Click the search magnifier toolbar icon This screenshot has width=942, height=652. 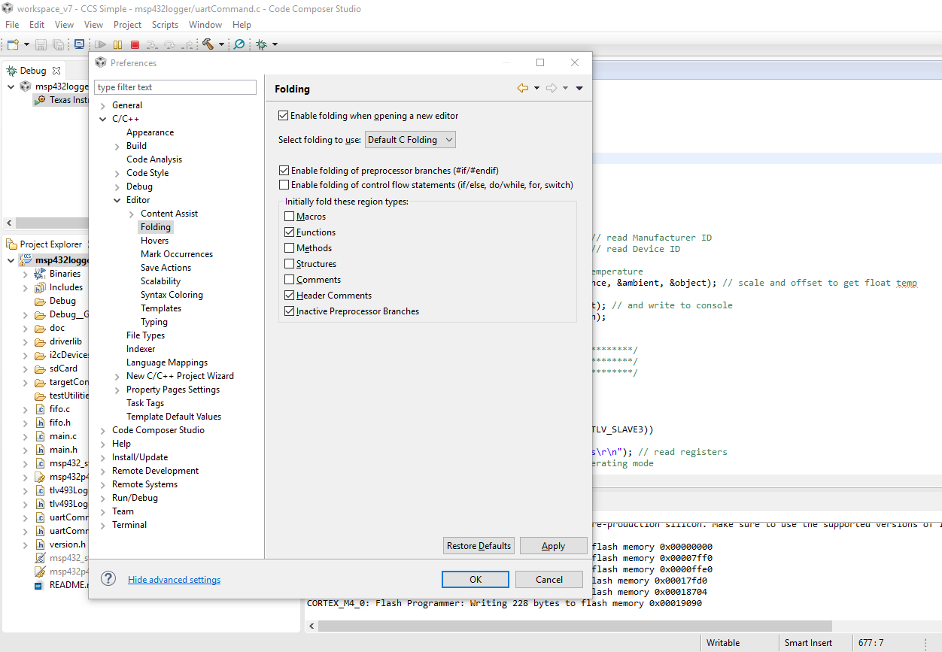click(239, 44)
